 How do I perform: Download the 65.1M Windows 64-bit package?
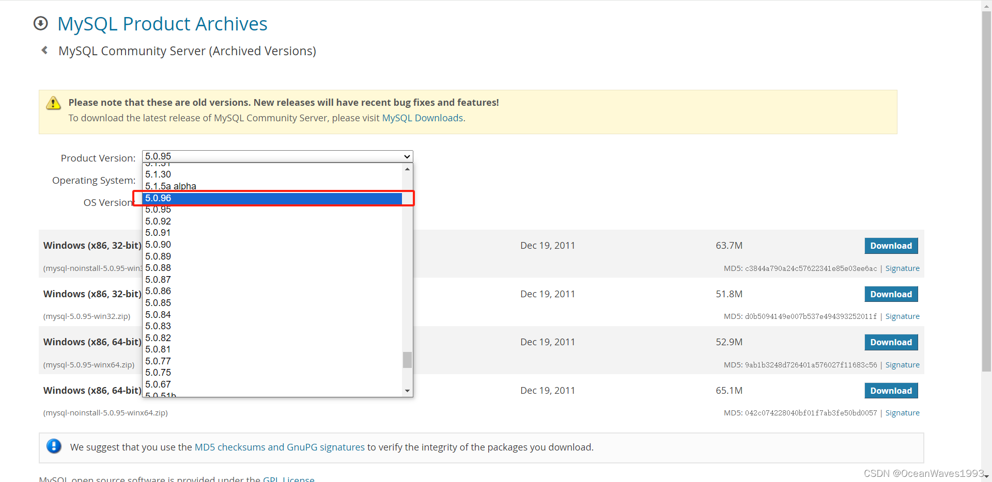(891, 391)
